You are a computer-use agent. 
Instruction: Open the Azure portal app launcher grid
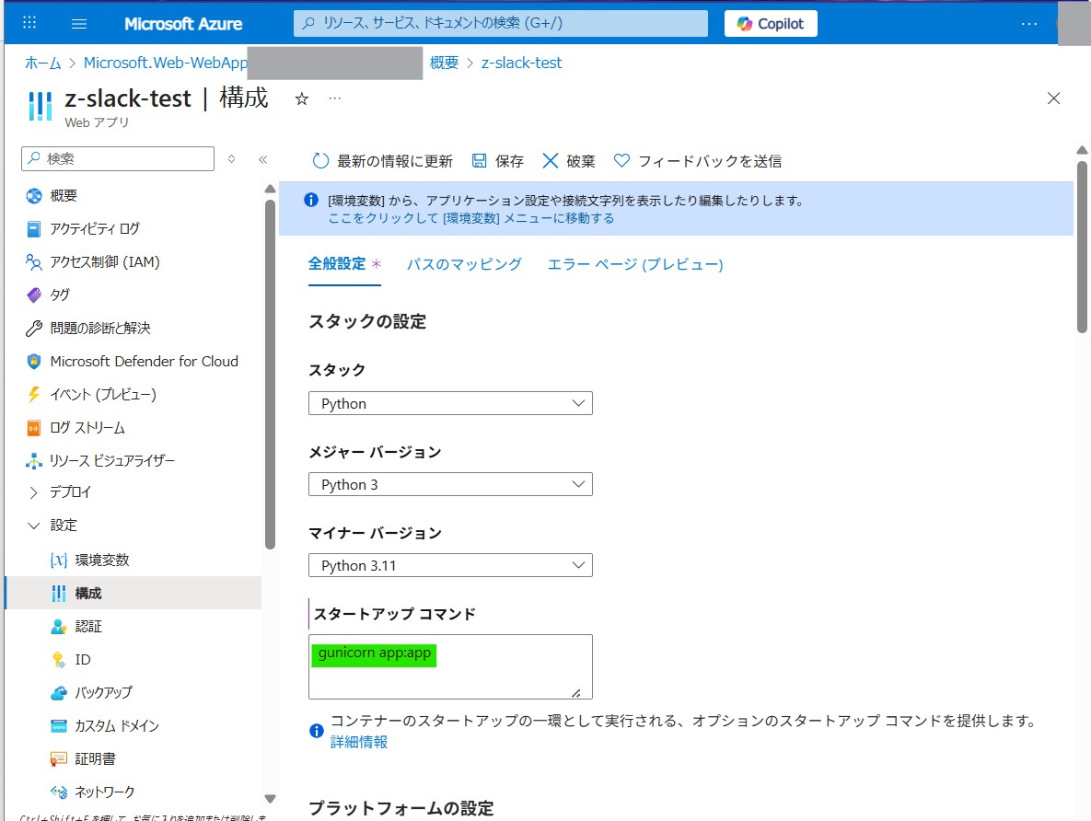tap(29, 23)
